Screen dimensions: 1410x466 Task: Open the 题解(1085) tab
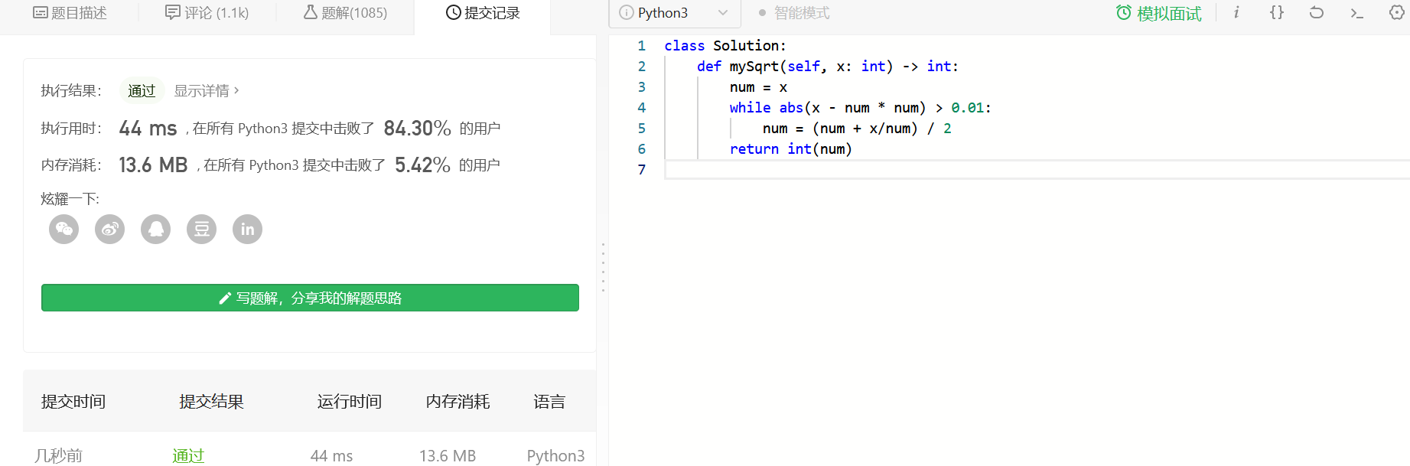(345, 13)
